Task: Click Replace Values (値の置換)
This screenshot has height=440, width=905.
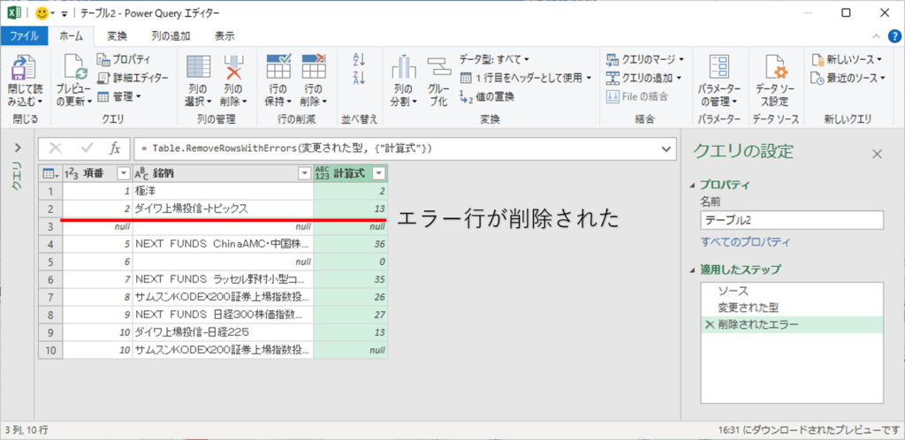Action: [487, 96]
